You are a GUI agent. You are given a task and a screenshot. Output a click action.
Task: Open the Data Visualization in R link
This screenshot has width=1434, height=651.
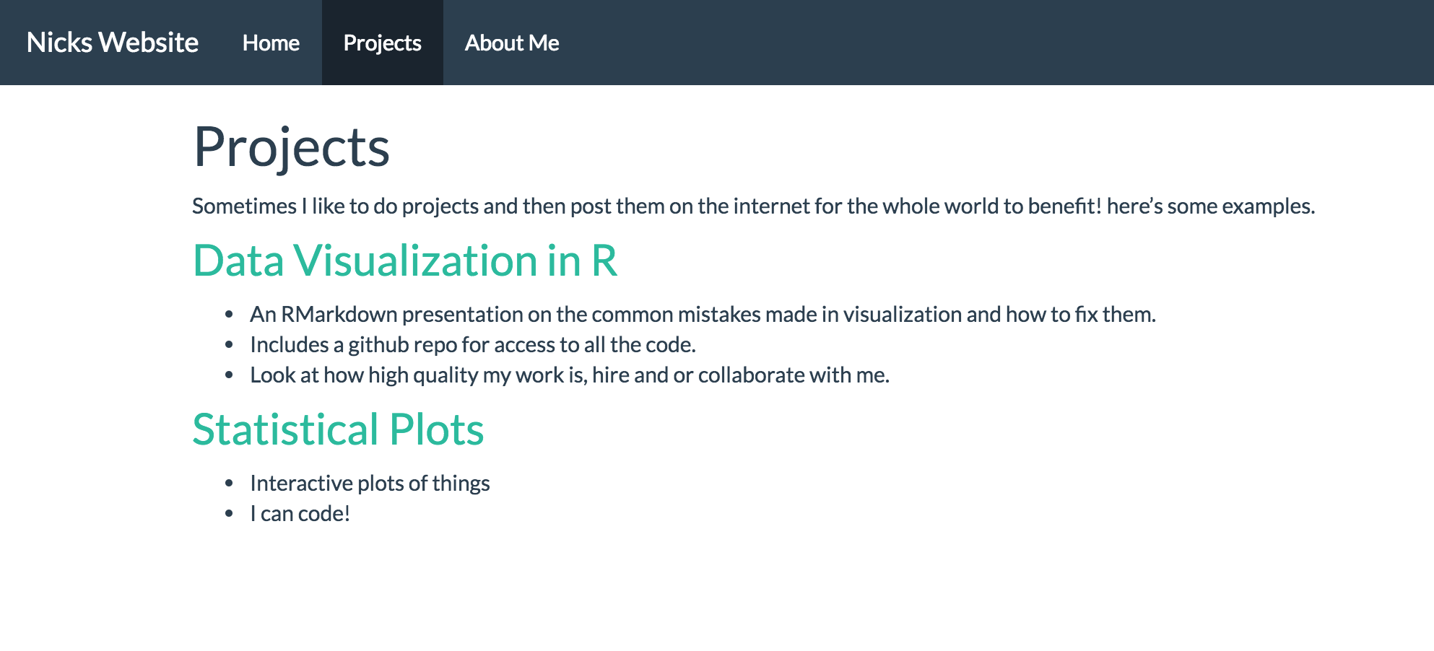click(404, 261)
